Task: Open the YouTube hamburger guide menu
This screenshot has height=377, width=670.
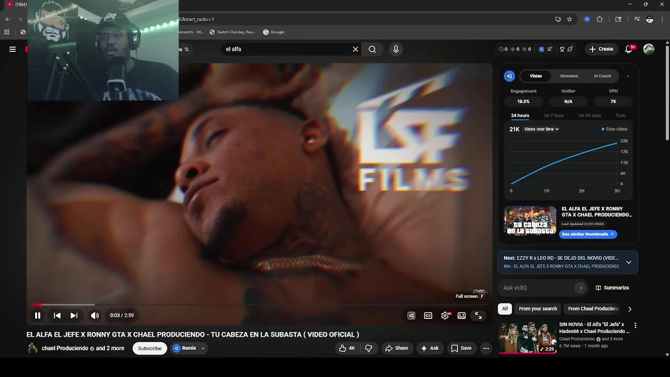Action: pyautogui.click(x=13, y=49)
